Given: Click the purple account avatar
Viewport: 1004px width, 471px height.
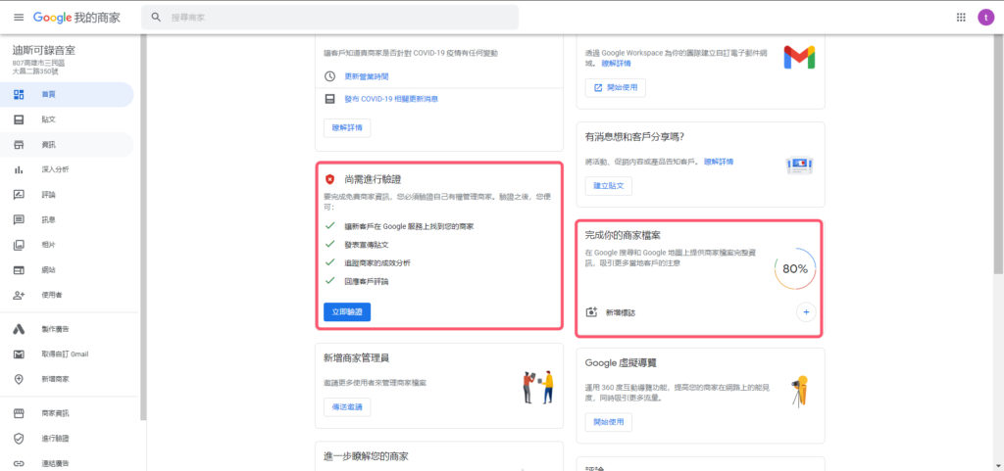Looking at the screenshot, I should coord(985,18).
